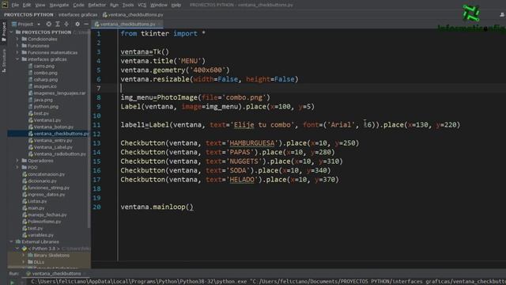The height and width of the screenshot is (285, 506).
Task: Select the ventana_checkbuttons.py editor tab
Action: (x=128, y=25)
